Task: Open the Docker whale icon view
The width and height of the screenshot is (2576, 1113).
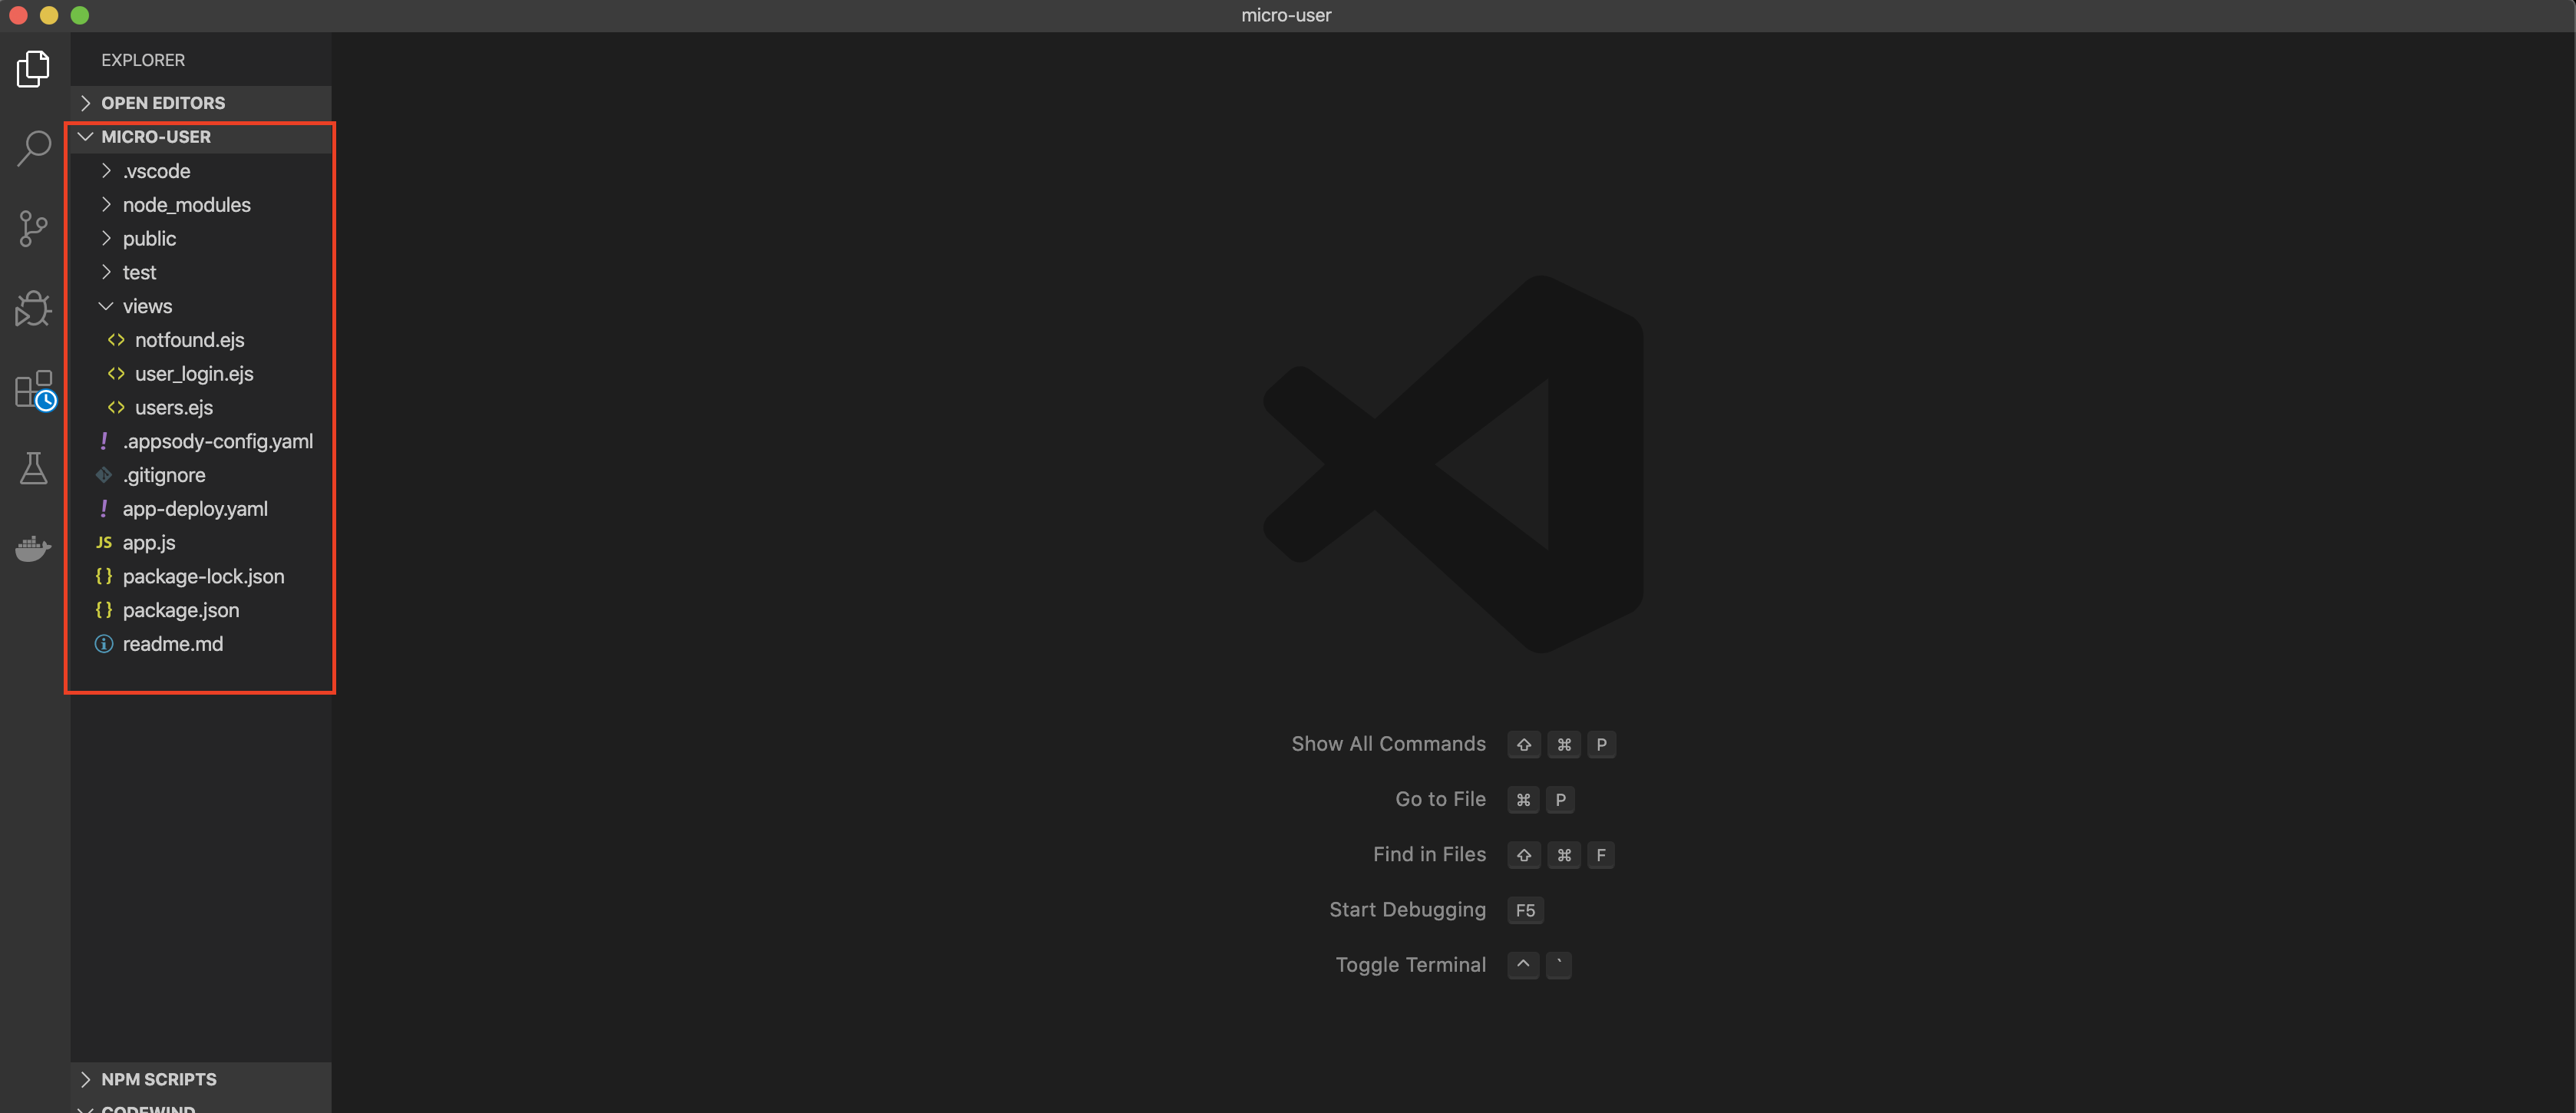Action: [33, 548]
